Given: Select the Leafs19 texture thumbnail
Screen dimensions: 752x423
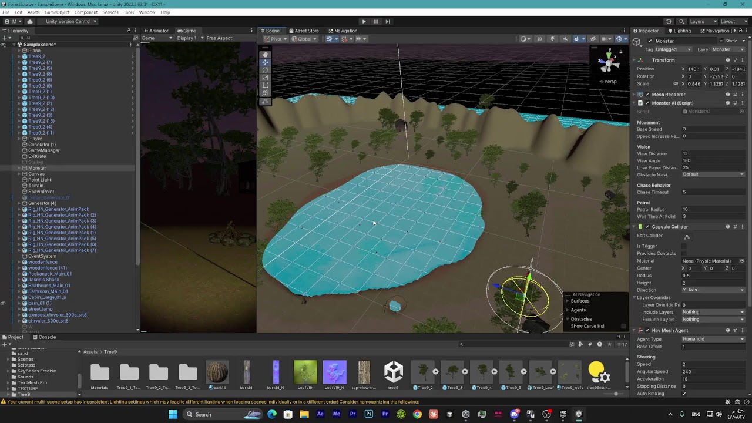Looking at the screenshot, I should point(305,375).
